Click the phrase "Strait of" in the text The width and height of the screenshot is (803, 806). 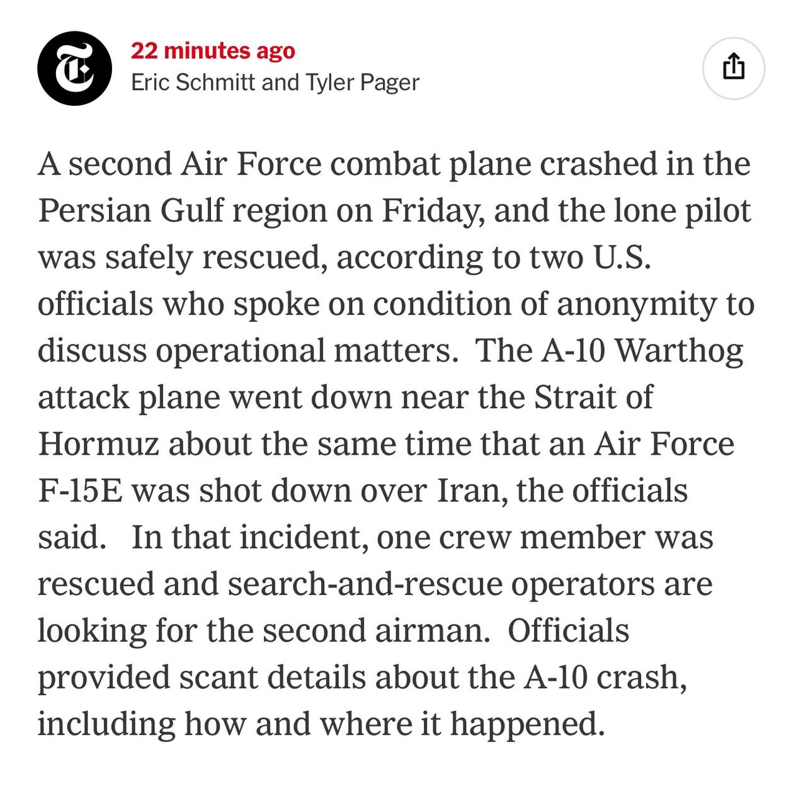(x=593, y=397)
